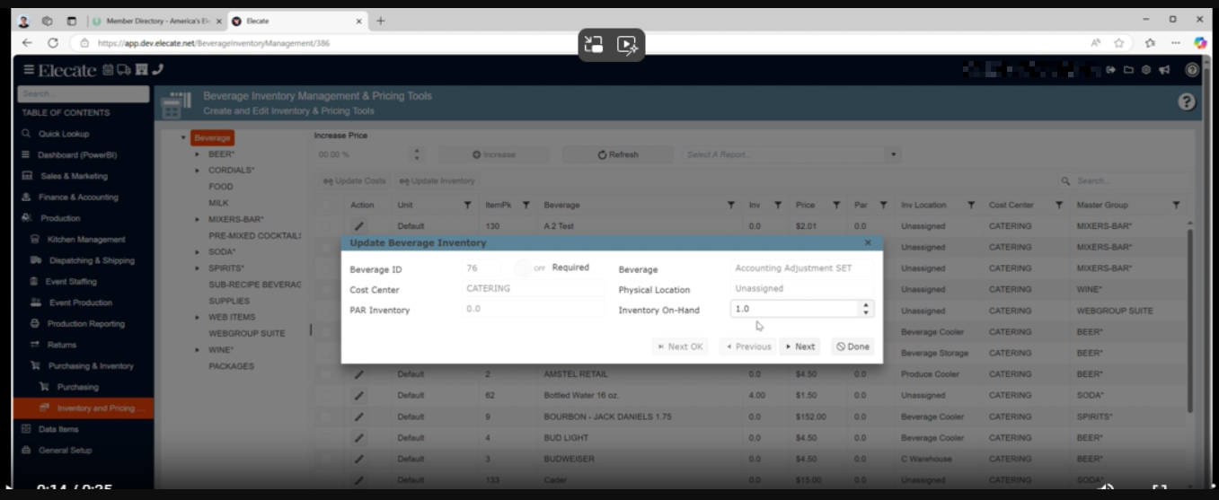Click the Next button in dialog
Image resolution: width=1219 pixels, height=500 pixels.
pos(799,346)
